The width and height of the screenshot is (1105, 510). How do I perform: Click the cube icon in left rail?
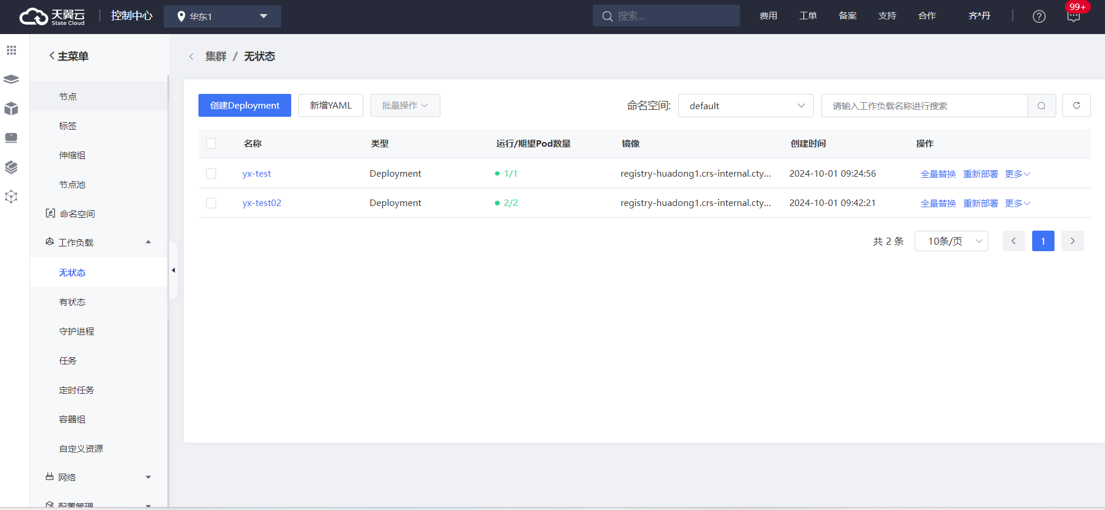11,109
